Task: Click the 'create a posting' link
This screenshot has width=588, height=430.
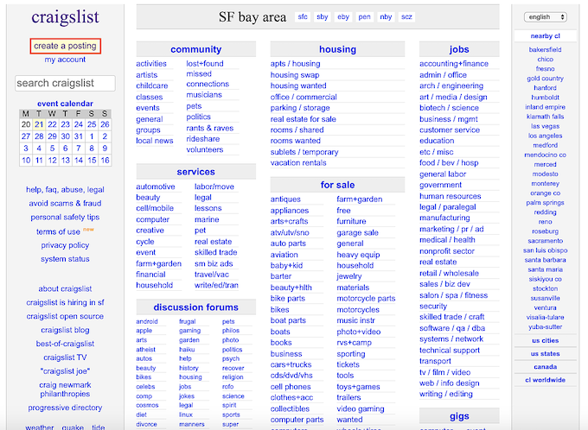Action: click(65, 45)
